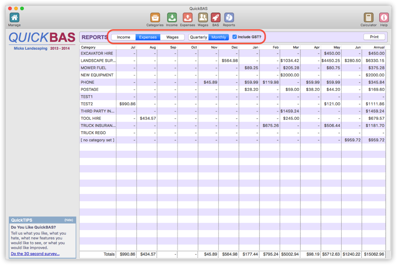Select the Income icon in the toolbar
The height and width of the screenshot is (265, 397).
point(172,17)
